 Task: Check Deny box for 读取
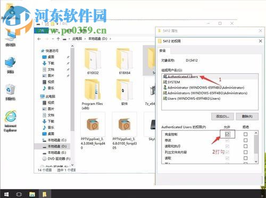[245, 158]
